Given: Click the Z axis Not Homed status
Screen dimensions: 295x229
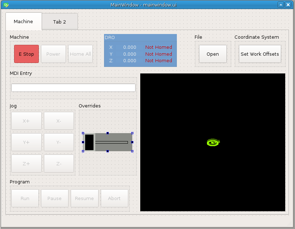Looking at the screenshot, I should (x=159, y=60).
